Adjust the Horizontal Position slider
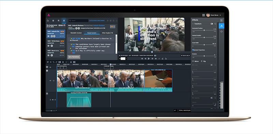The width and height of the screenshot is (273, 134). point(204,30)
